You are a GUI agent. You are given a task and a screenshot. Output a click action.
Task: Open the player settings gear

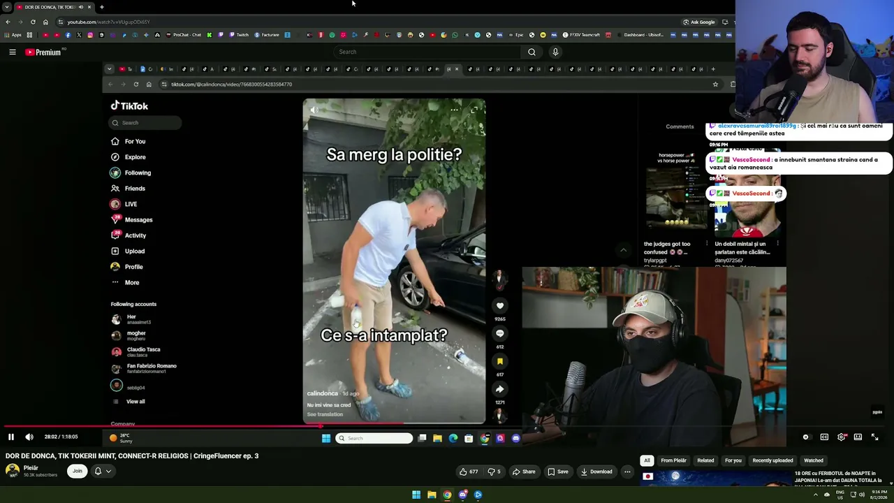point(841,437)
